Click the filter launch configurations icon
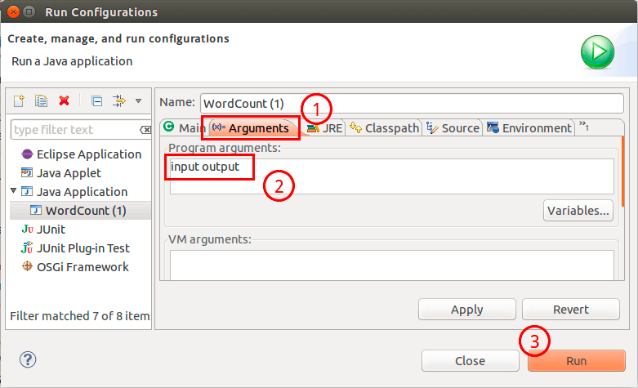Image resolution: width=638 pixels, height=388 pixels. tap(119, 100)
